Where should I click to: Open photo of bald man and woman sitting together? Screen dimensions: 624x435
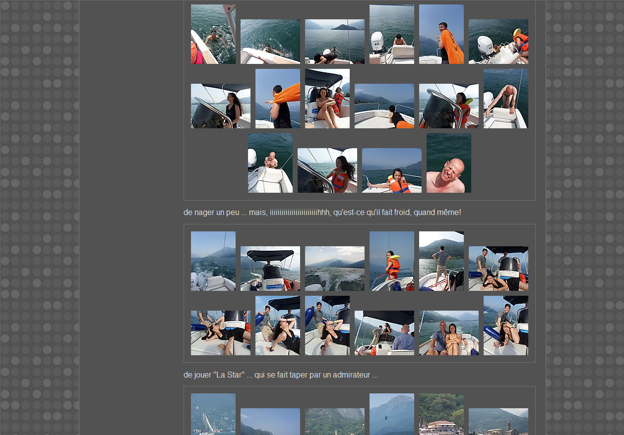(448, 333)
